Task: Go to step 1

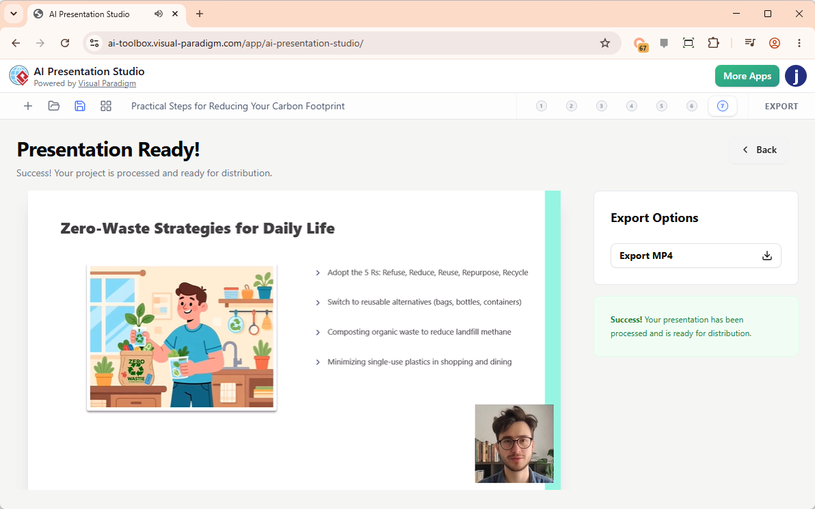Action: (541, 106)
